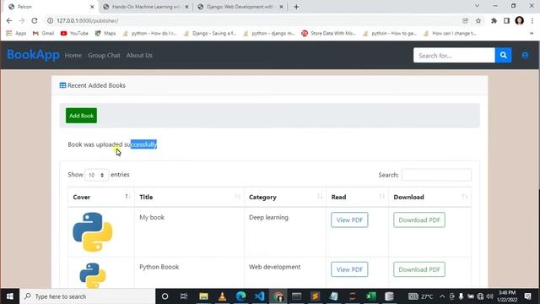Click the Windows Start button
This screenshot has height=304, width=540.
9,296
